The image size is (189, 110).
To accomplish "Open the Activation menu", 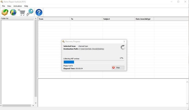I will pos(18,6).
